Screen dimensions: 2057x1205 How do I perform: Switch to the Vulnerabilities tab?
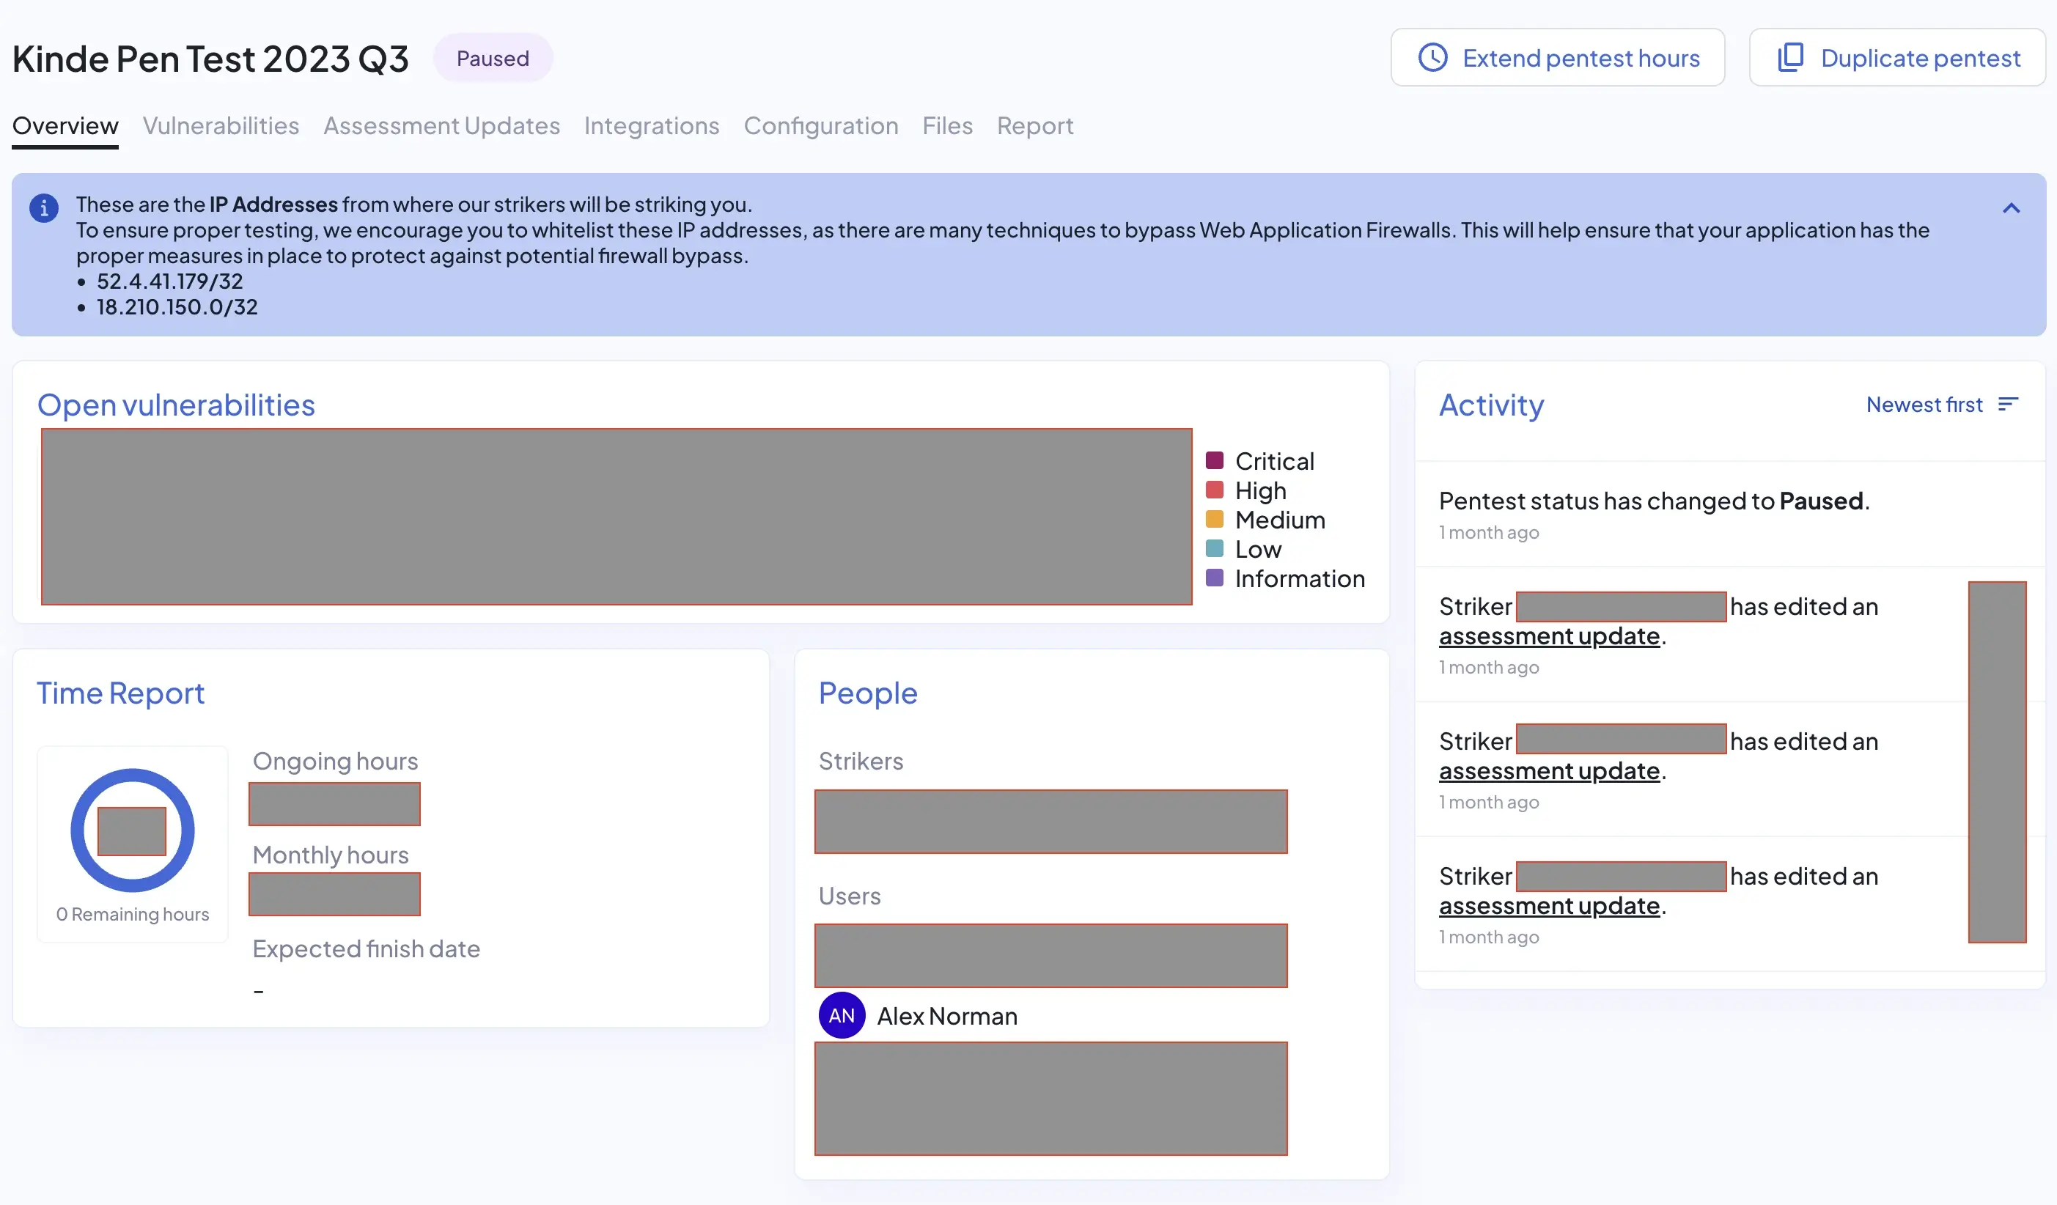pyautogui.click(x=221, y=126)
